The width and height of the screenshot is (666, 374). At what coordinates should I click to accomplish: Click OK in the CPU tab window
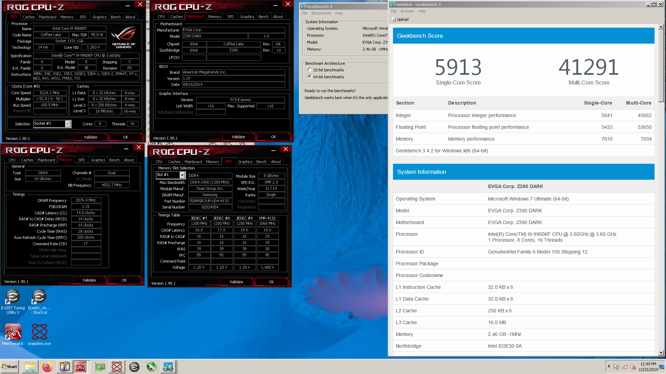[x=126, y=137]
